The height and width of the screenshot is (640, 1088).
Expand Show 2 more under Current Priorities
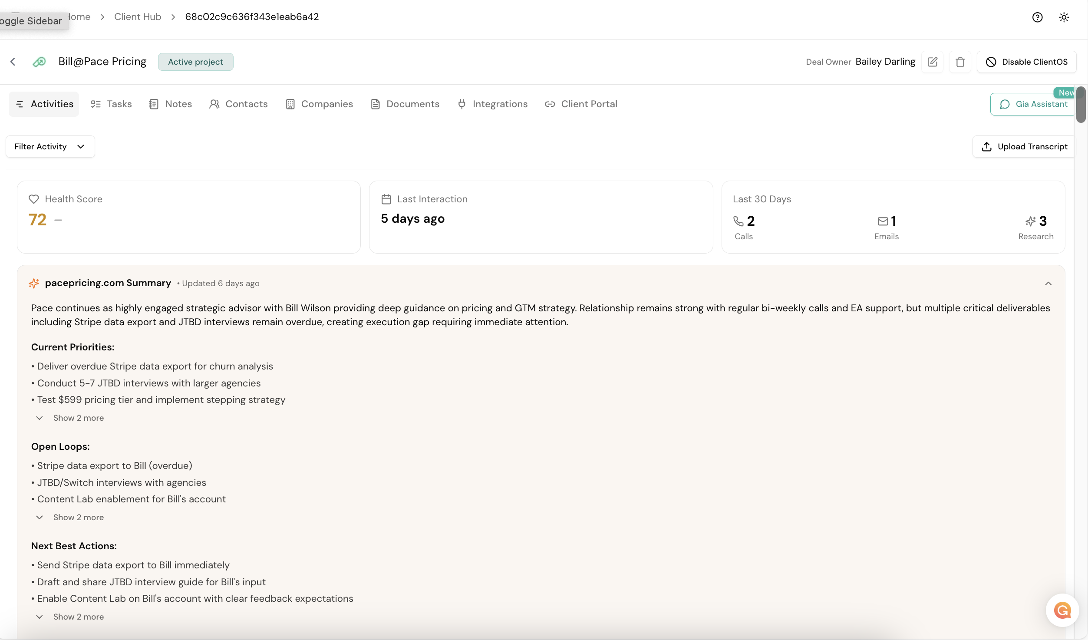coord(70,418)
